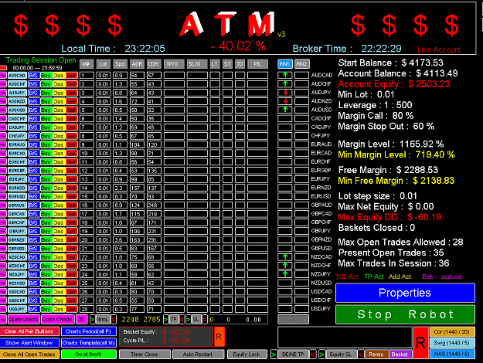
Task: Click the green up arrow in NZDJPY PIN1 cell
Action: 285,274
